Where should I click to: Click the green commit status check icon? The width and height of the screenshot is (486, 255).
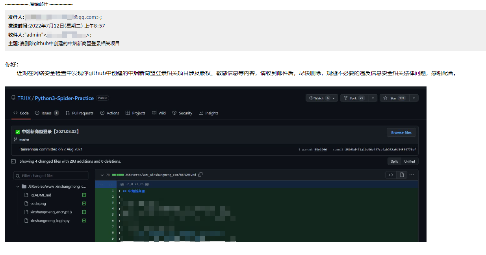(17, 132)
